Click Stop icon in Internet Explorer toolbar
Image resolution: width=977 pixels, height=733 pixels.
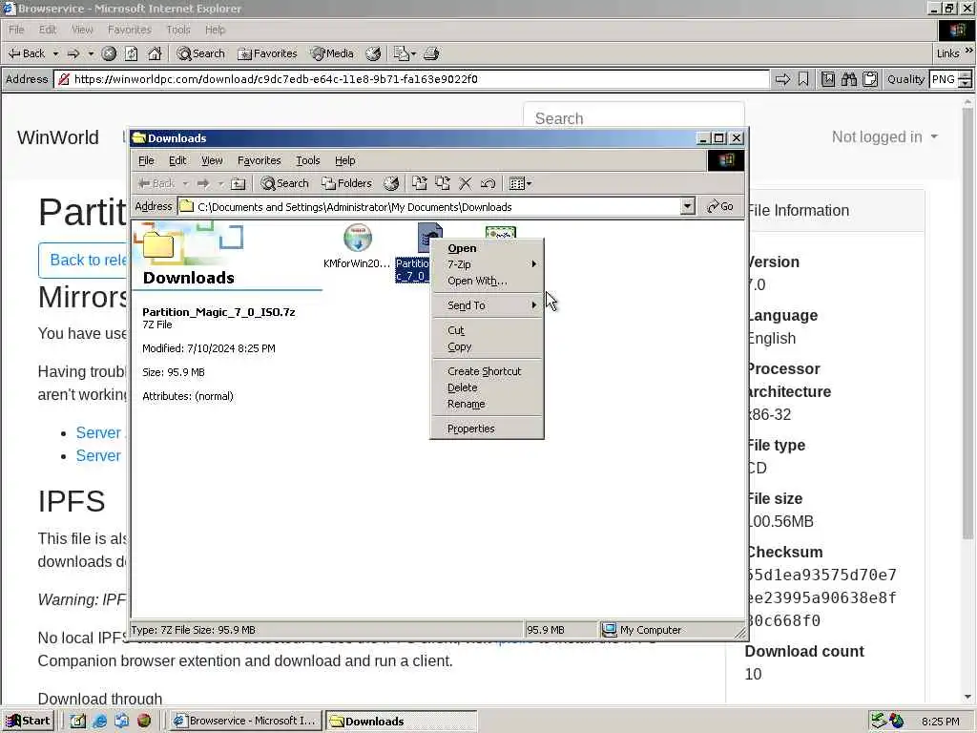point(109,53)
